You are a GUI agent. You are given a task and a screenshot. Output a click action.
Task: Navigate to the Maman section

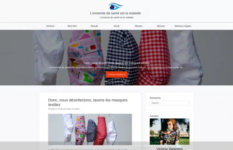click(x=139, y=26)
